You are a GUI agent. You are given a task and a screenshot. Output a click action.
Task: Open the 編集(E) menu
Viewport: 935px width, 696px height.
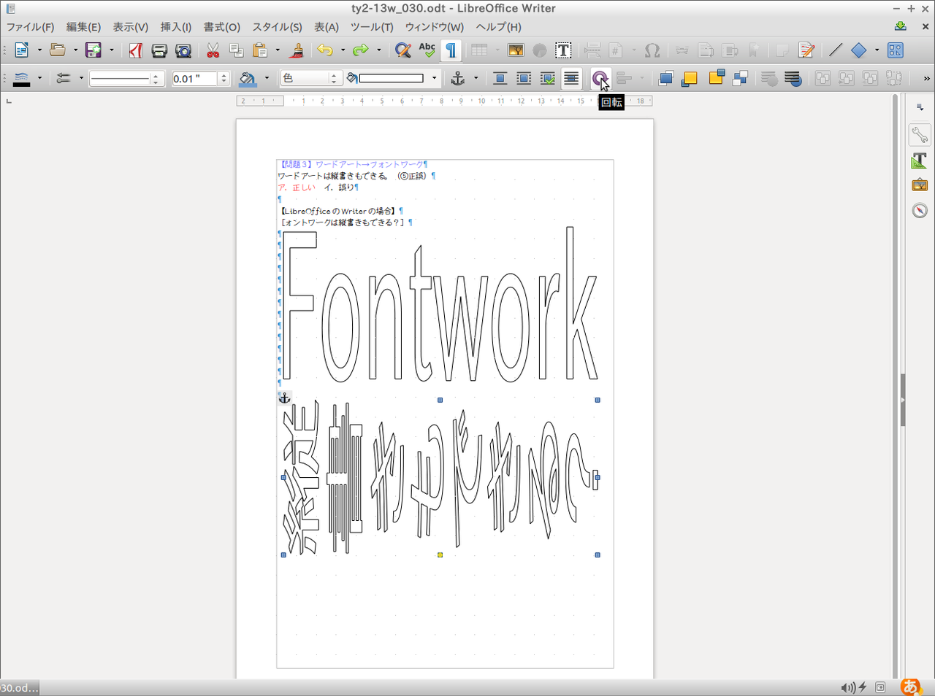[x=83, y=27]
